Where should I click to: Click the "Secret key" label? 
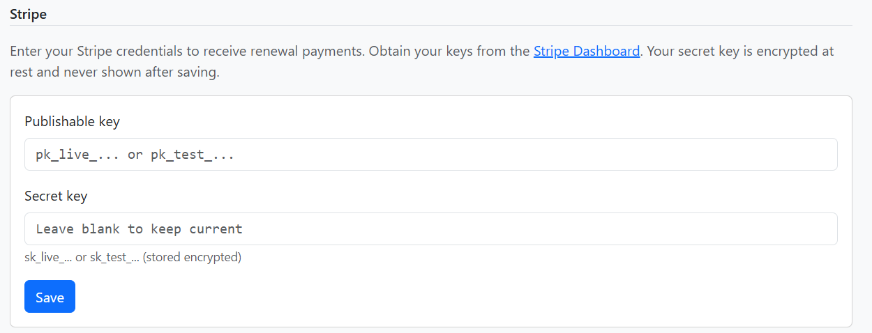pos(56,196)
